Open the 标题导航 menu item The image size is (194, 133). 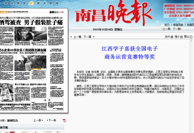pyautogui.click(x=190, y=25)
